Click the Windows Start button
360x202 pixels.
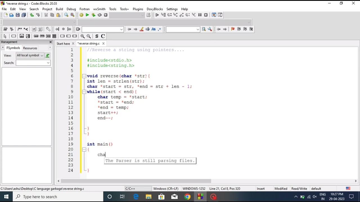tap(6, 197)
